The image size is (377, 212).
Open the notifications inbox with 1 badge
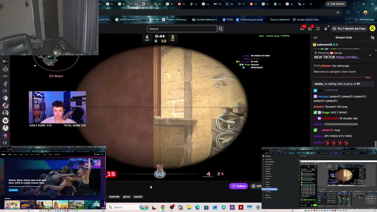coord(310,29)
